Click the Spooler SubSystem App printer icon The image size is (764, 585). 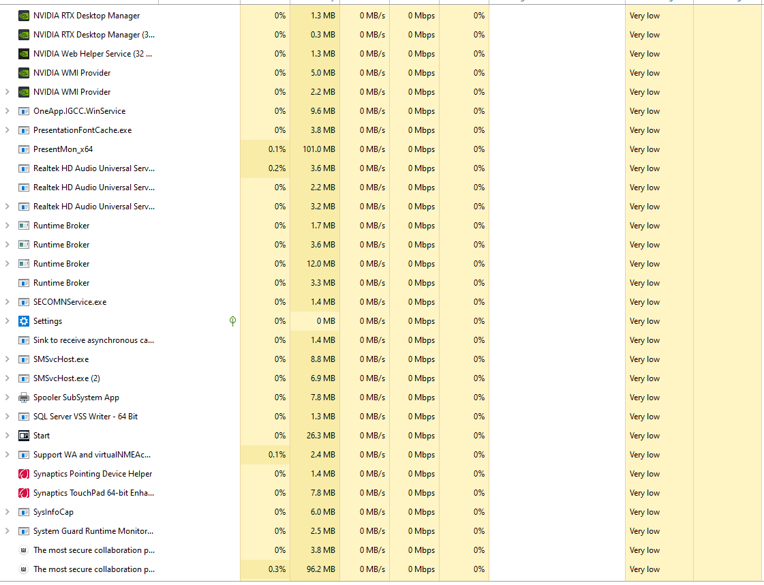[24, 397]
